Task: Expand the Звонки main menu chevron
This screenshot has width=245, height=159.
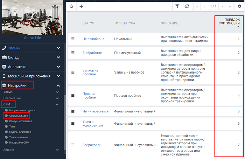Action: click(58, 48)
